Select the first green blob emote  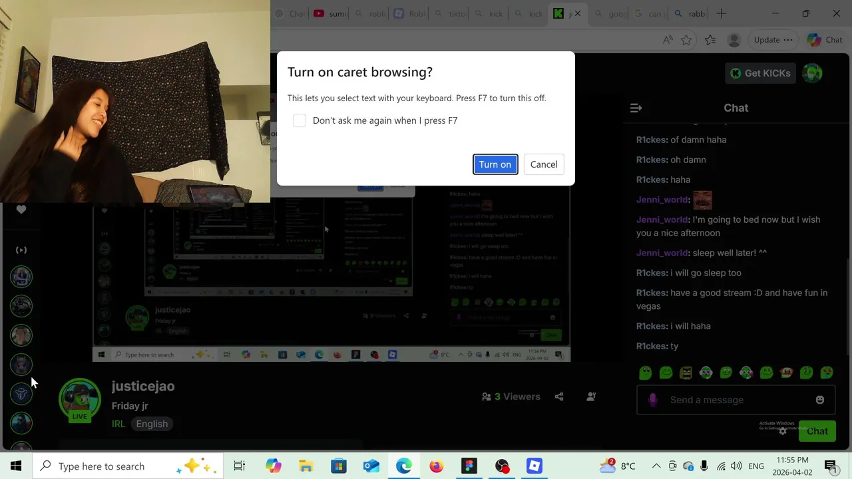click(x=645, y=373)
